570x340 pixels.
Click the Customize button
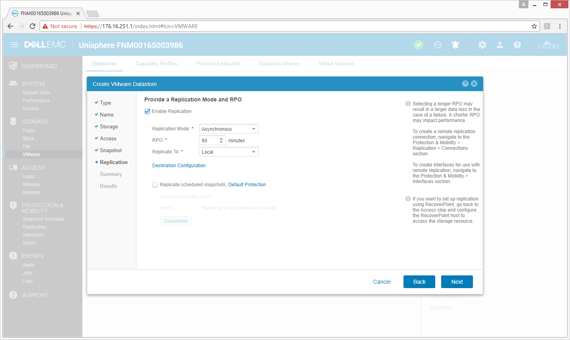pyautogui.click(x=176, y=221)
